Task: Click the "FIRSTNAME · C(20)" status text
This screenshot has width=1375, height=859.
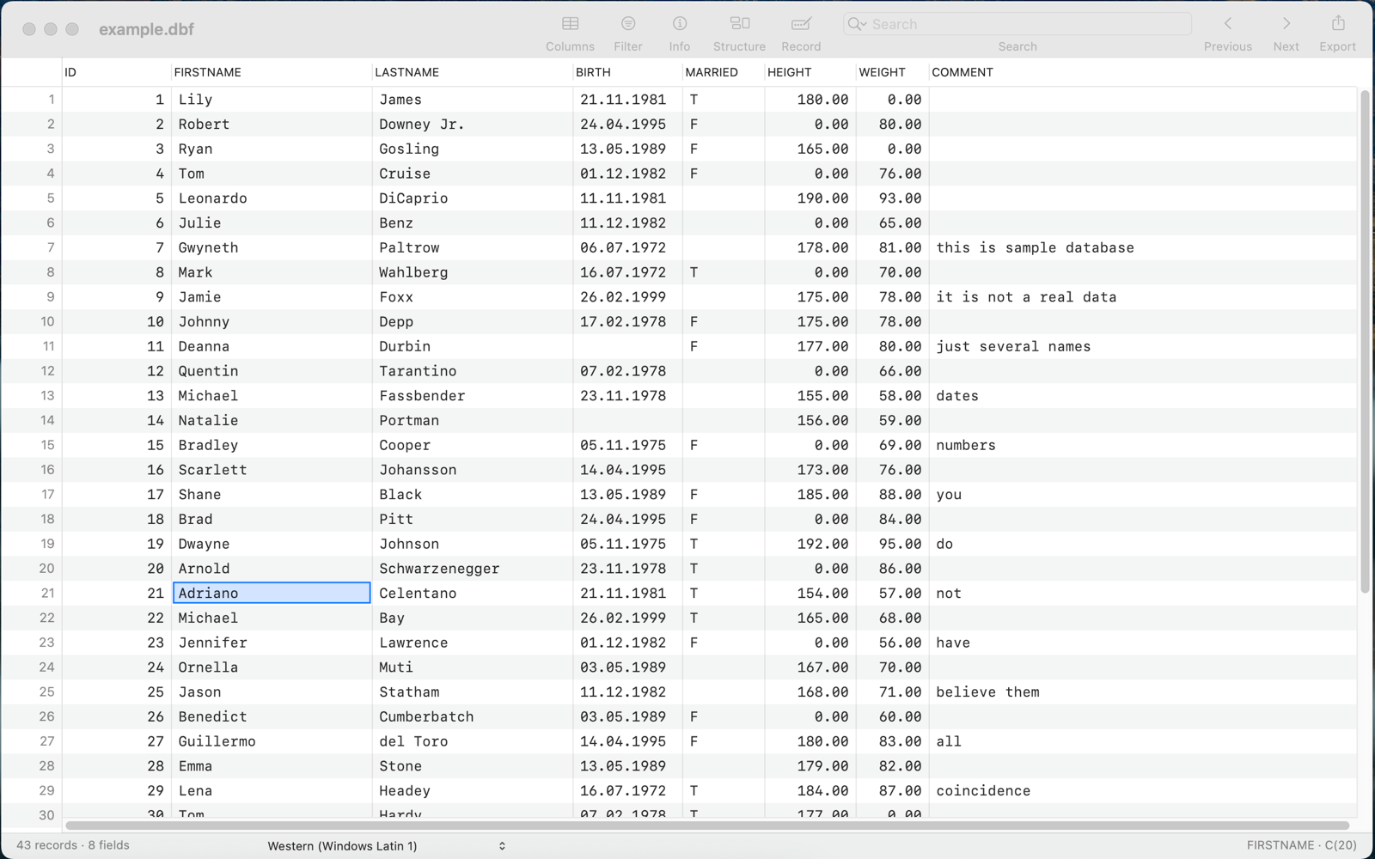Action: click(x=1301, y=845)
